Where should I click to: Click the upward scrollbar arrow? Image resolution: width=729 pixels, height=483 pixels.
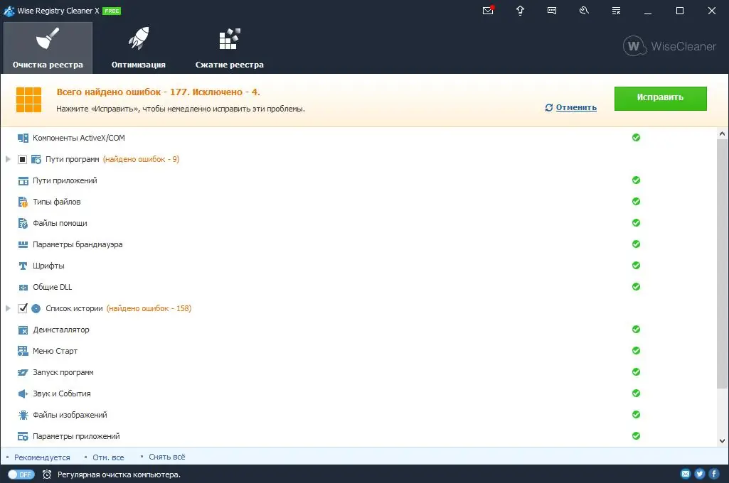(723, 132)
